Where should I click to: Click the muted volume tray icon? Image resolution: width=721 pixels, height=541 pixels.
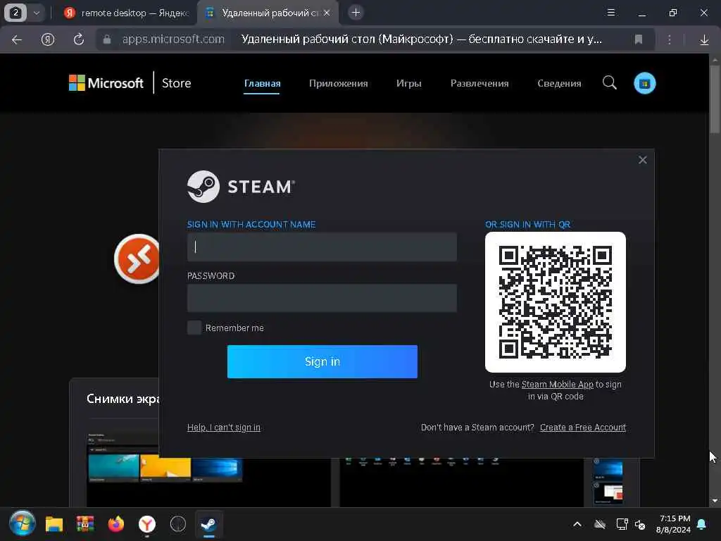640,524
